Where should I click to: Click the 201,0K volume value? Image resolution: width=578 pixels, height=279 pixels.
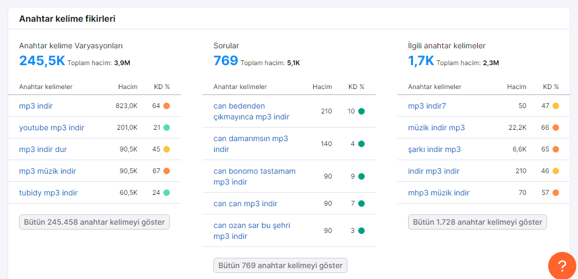point(127,128)
